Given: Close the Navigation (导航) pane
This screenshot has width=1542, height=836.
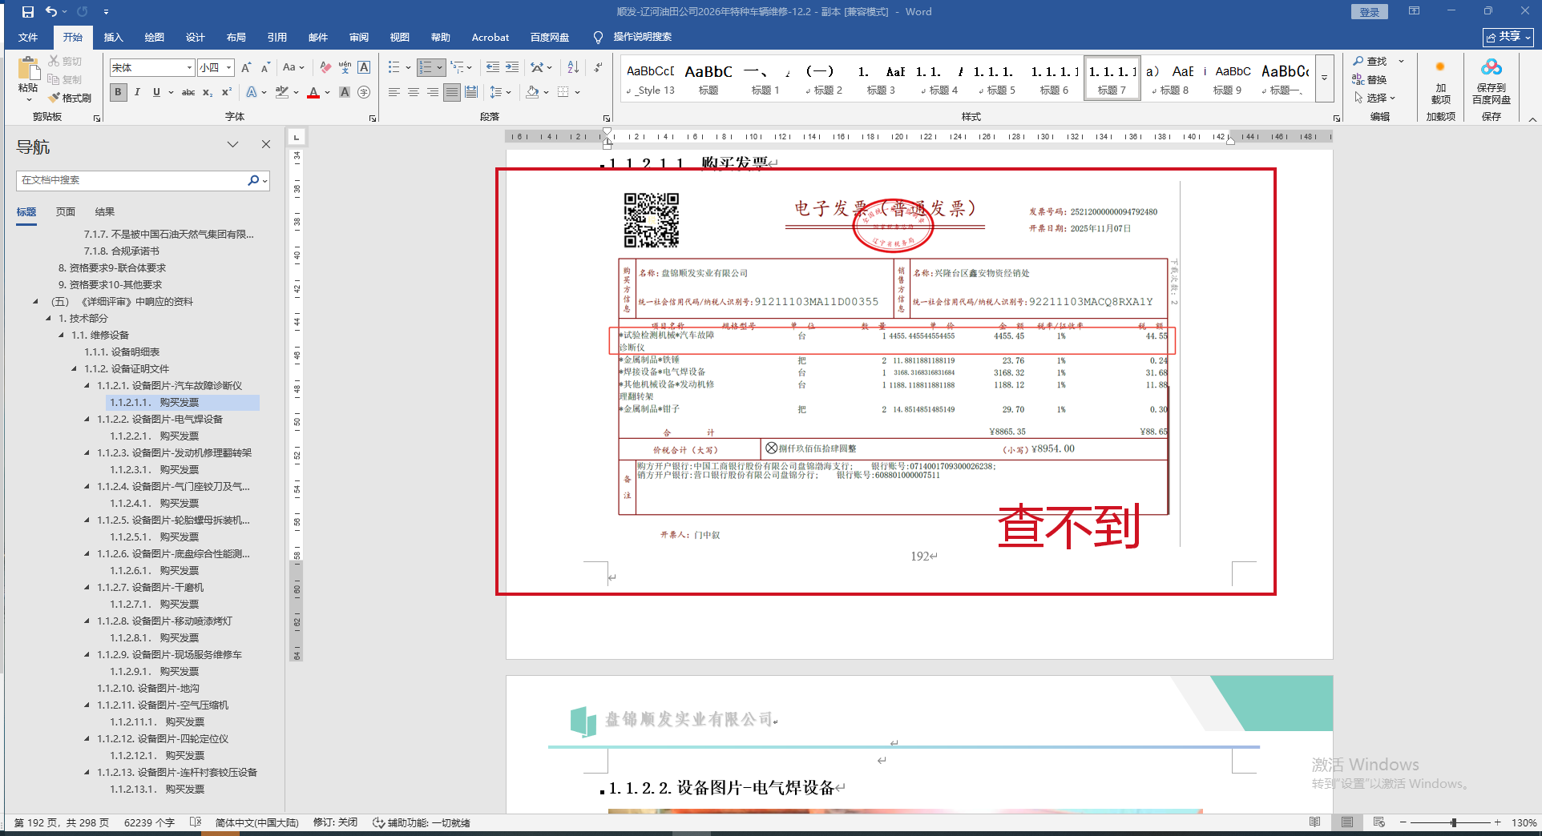Looking at the screenshot, I should [x=266, y=144].
